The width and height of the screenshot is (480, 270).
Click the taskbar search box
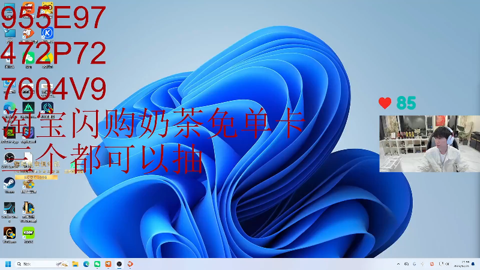tap(41, 264)
